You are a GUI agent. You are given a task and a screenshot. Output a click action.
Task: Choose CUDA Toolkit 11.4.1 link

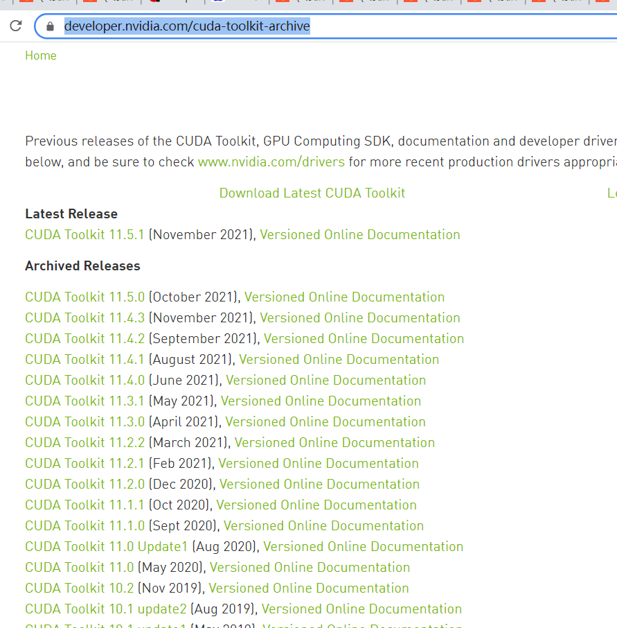tap(84, 360)
